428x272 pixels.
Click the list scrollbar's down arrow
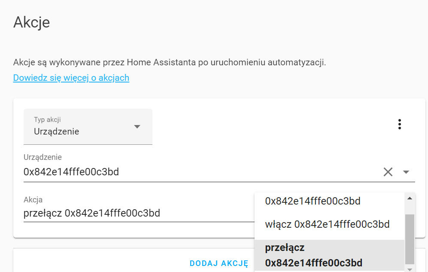[410, 269]
